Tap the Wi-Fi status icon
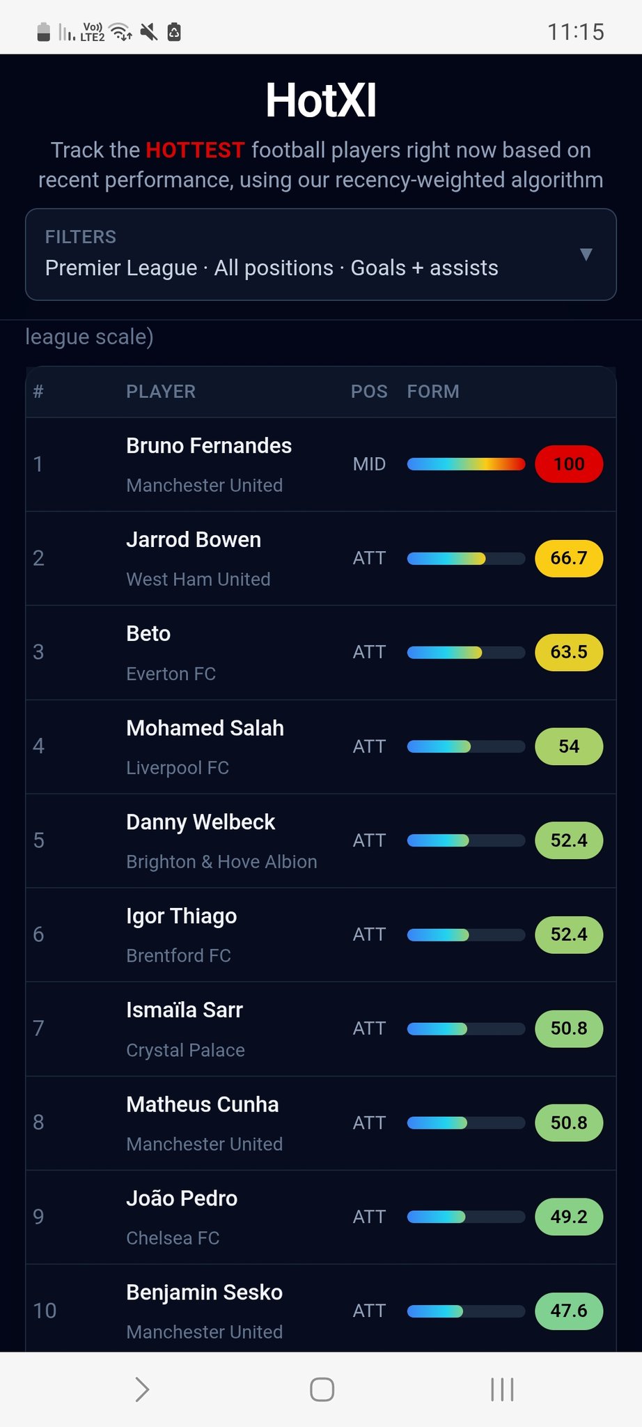 click(x=121, y=32)
